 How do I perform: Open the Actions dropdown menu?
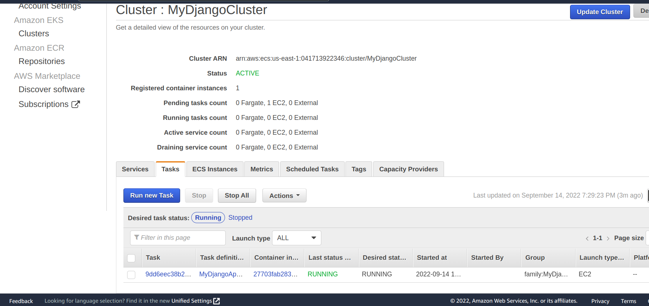tap(284, 195)
